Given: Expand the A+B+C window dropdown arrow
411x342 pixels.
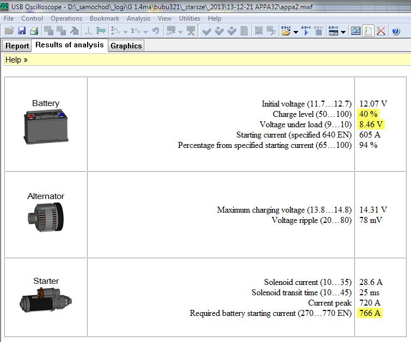Looking at the screenshot, I should (343, 32).
